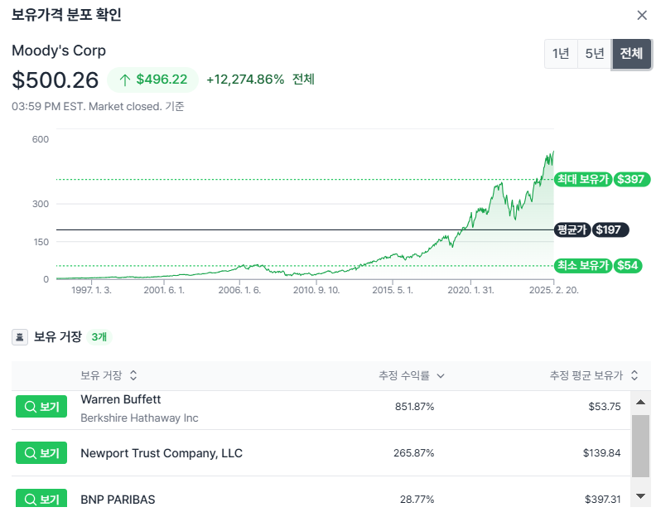Image resolution: width=656 pixels, height=512 pixels.
Task: Close the 보유가격 분포 확인 dialog
Action: (641, 16)
